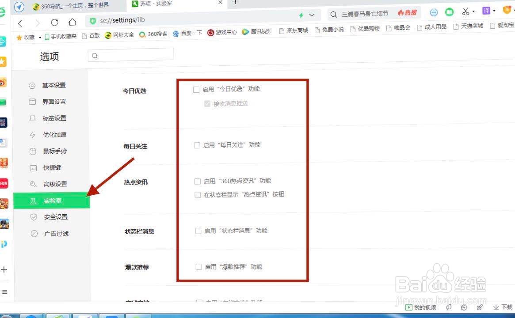This screenshot has height=318, width=515.
Task: Click the scissors screenshot tool icon
Action: 465,11
